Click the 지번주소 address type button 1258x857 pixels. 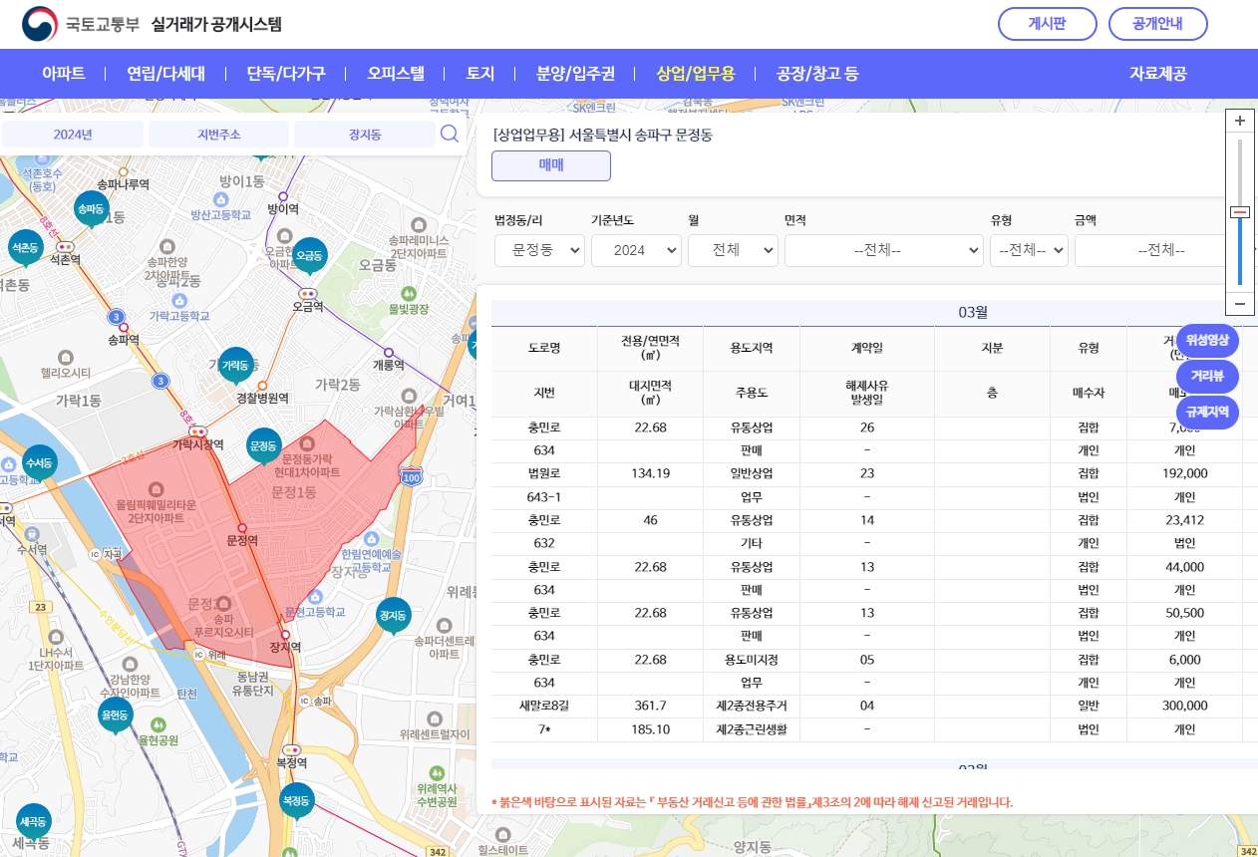pyautogui.click(x=218, y=135)
